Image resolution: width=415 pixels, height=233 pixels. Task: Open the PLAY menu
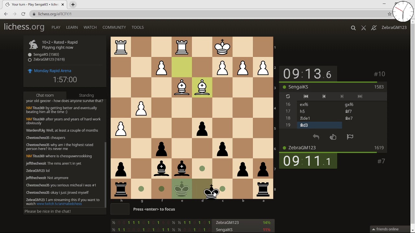56,28
